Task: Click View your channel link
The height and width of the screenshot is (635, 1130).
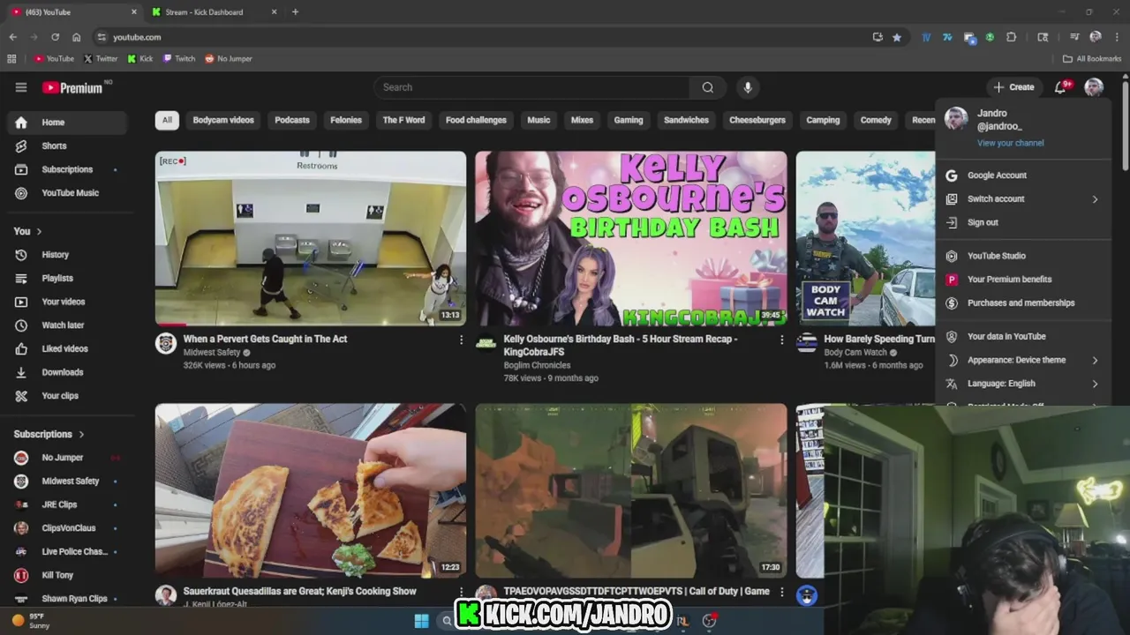Action: [1010, 143]
